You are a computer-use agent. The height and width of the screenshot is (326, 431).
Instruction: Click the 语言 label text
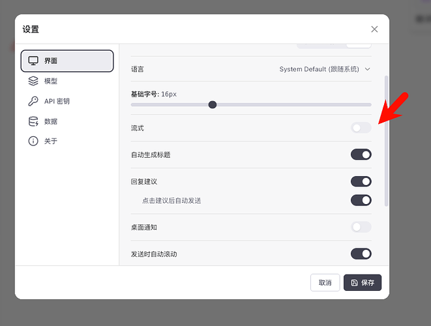pos(138,69)
